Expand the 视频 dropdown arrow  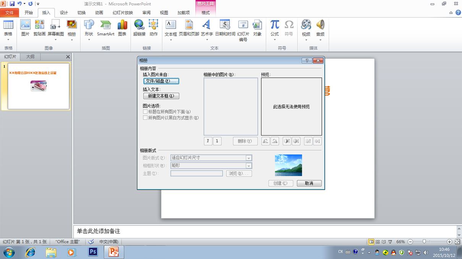pos(306,40)
